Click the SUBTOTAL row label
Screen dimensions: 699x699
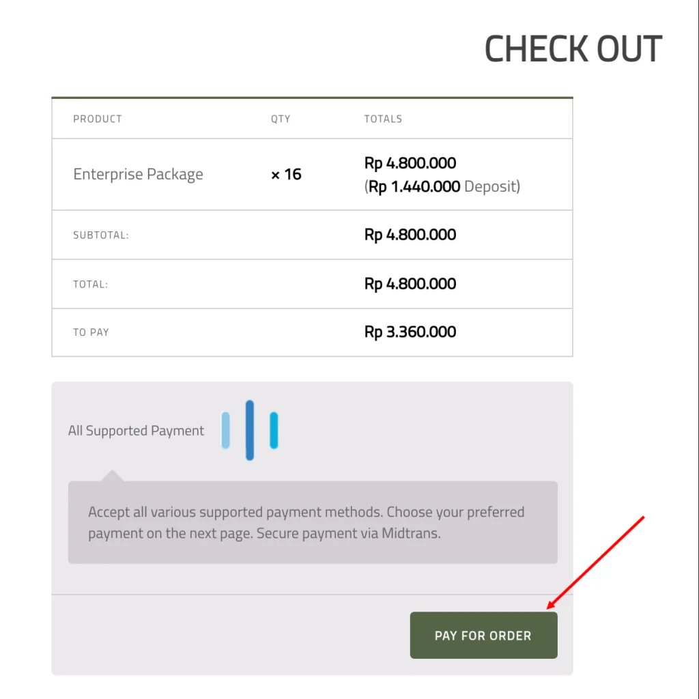(101, 235)
